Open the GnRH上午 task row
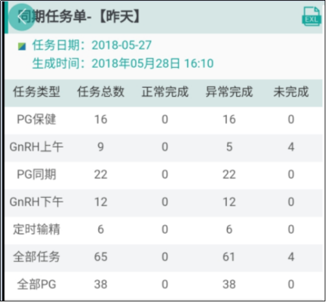 click(x=164, y=147)
